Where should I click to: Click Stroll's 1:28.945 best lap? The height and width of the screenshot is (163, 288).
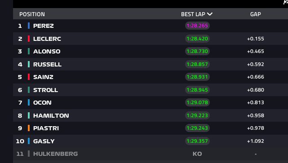coord(197,90)
